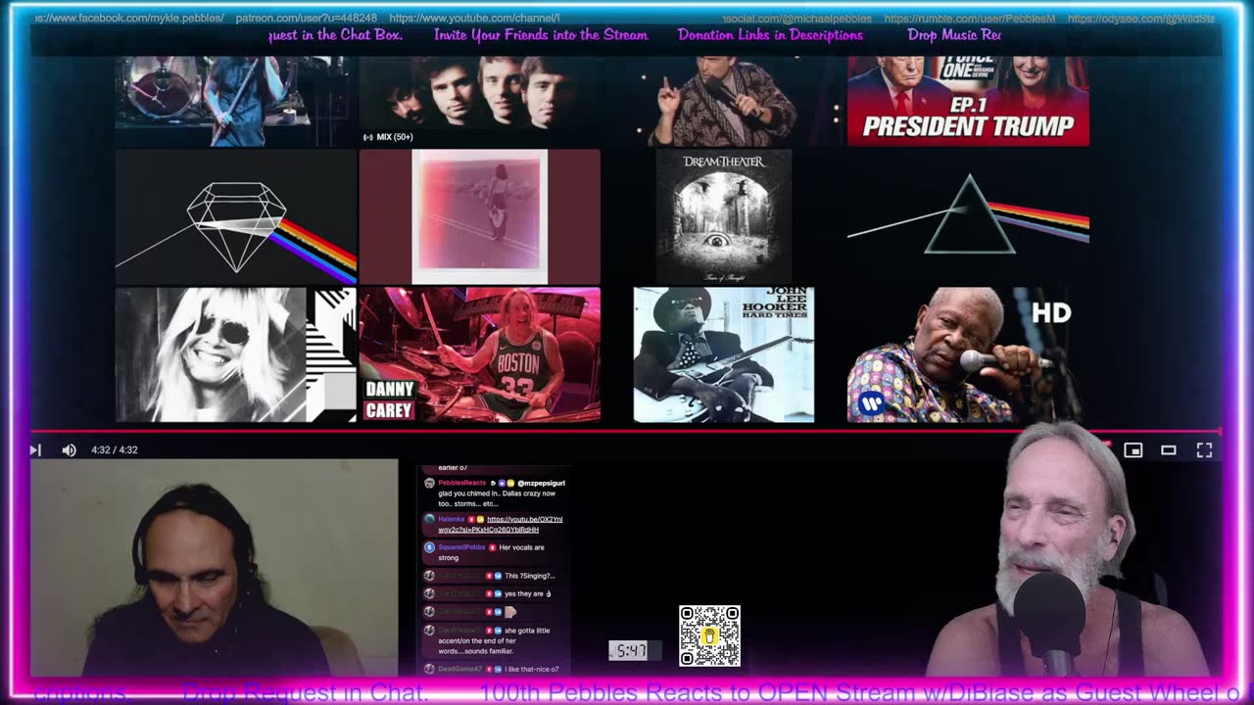The image size is (1254, 705).
Task: Enter fullscreen with the corner-brackets icon
Action: click(1204, 449)
